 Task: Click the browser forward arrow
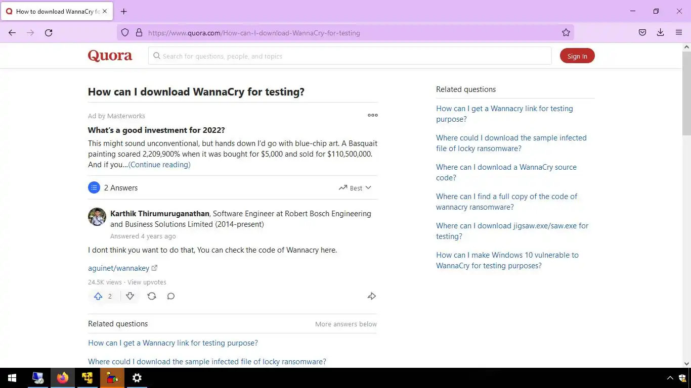[x=30, y=33]
